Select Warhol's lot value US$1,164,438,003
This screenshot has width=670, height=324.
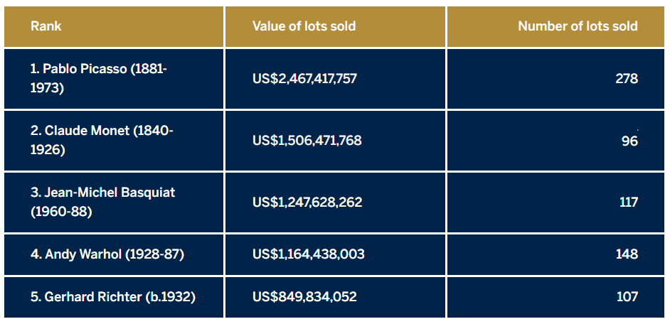click(x=308, y=254)
